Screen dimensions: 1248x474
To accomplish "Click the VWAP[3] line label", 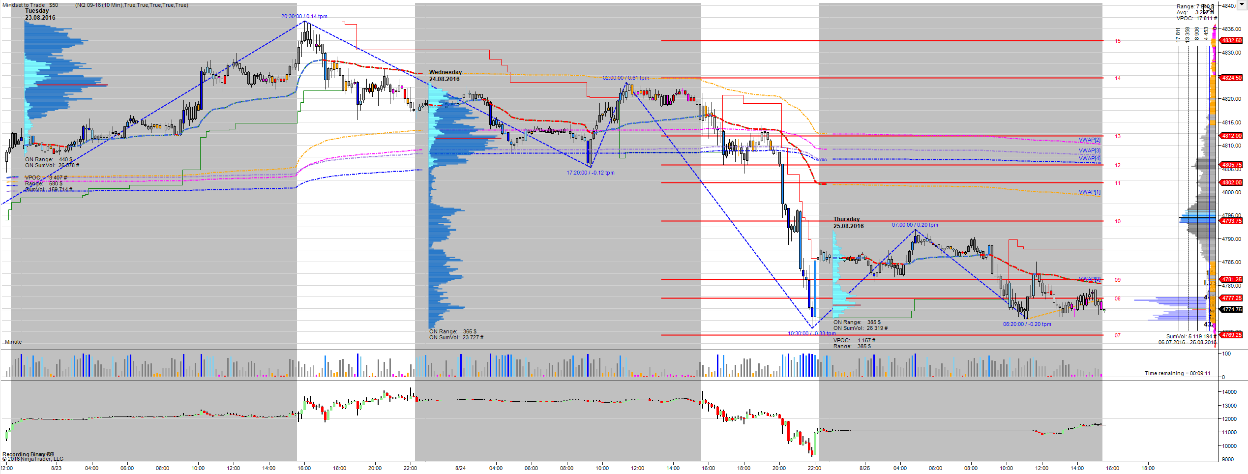I will 1090,150.
